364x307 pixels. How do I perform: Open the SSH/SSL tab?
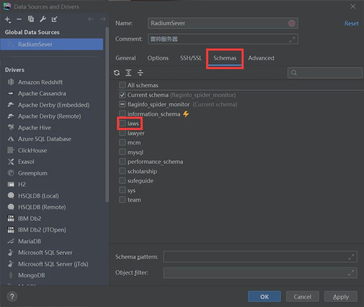tap(191, 58)
